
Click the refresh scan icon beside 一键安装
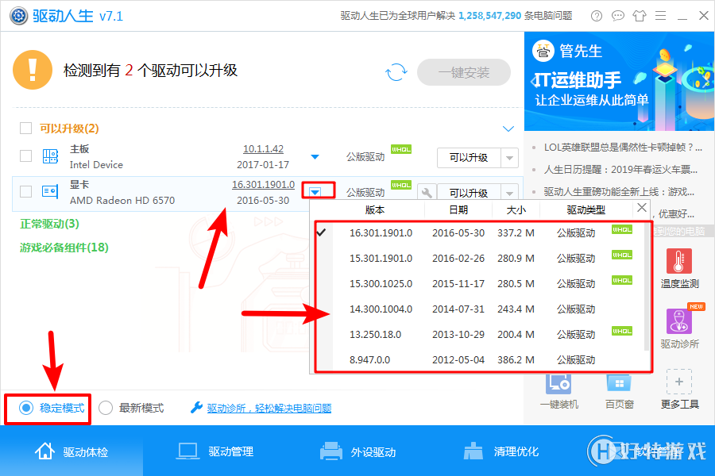point(395,71)
